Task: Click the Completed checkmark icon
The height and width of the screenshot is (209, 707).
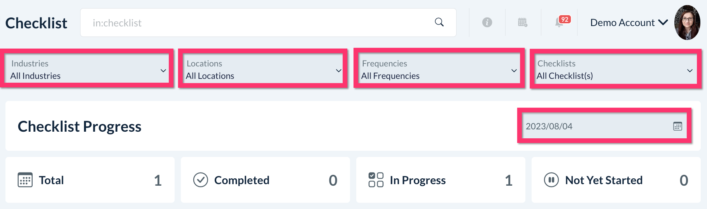Action: (x=201, y=180)
